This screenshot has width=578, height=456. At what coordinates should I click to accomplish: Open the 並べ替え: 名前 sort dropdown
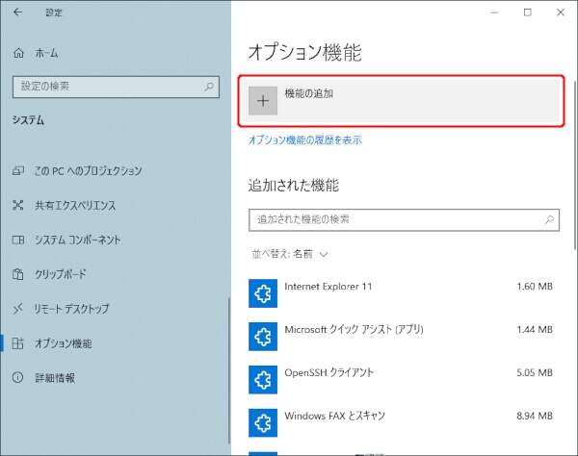pyautogui.click(x=290, y=254)
